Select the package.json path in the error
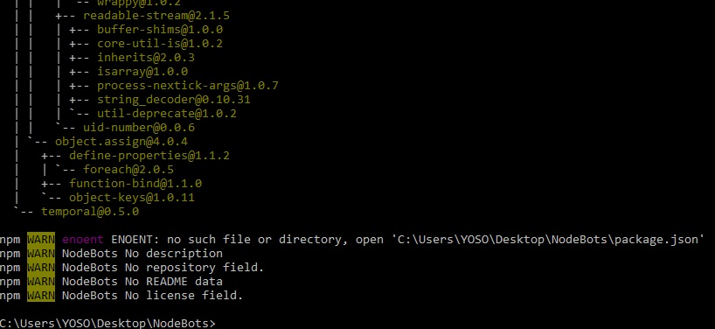 548,240
